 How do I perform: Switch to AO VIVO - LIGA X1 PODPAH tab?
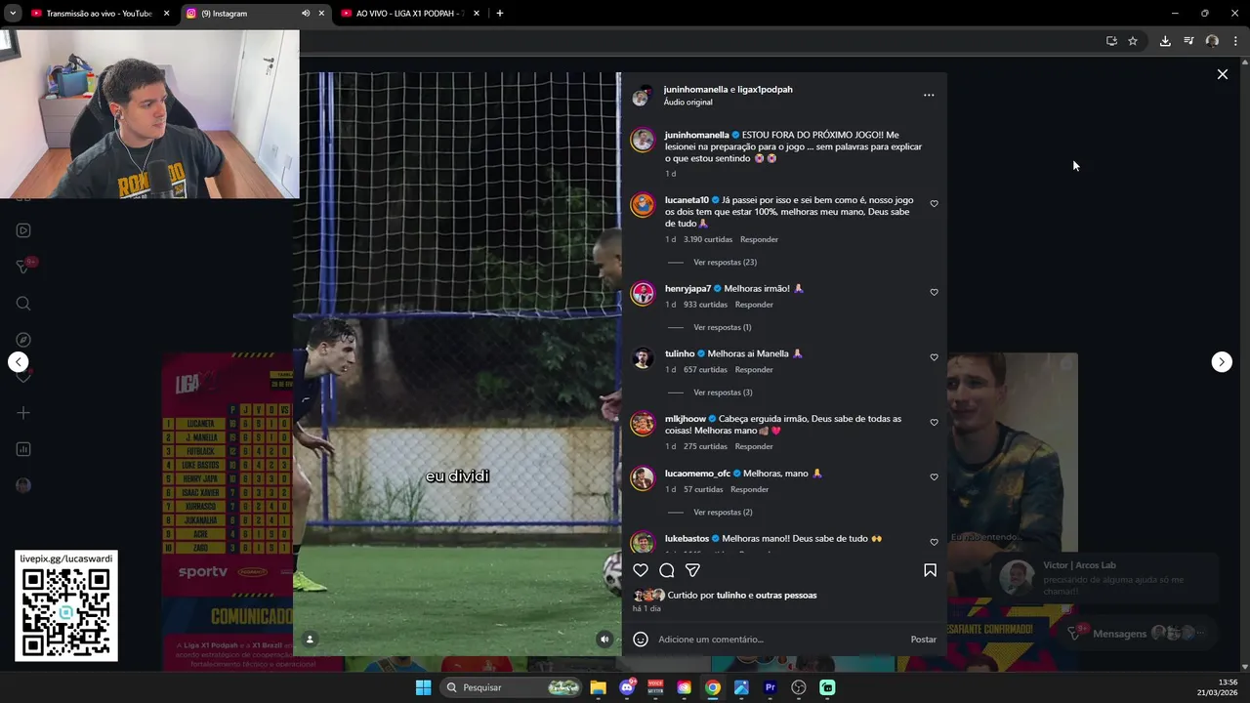[x=410, y=14]
